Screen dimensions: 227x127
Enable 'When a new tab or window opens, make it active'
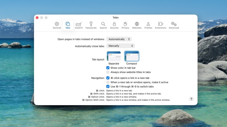click(108, 82)
